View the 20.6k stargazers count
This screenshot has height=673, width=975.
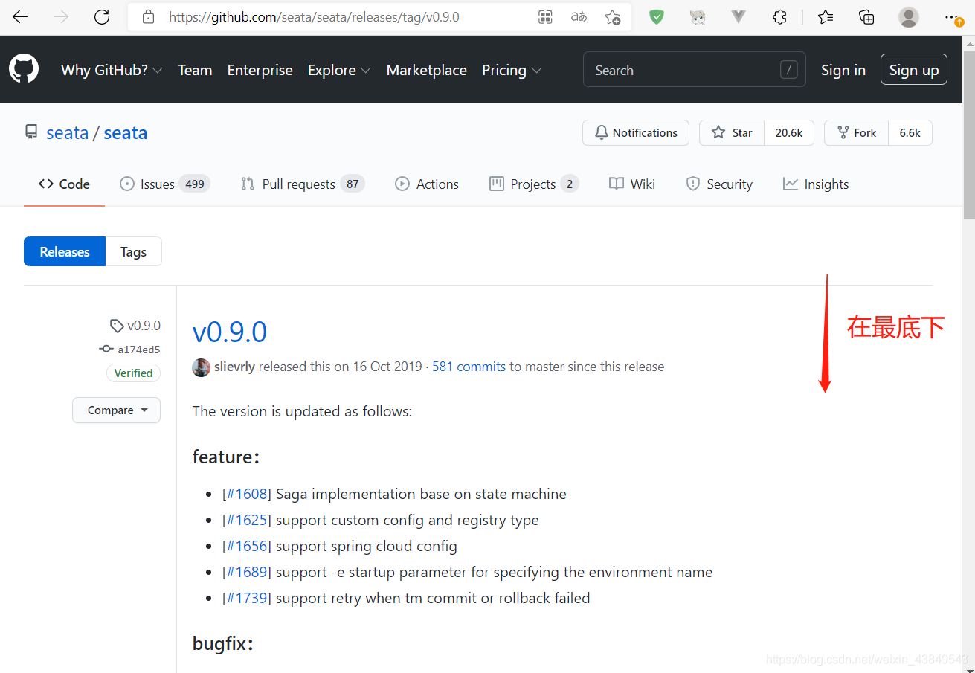(789, 133)
